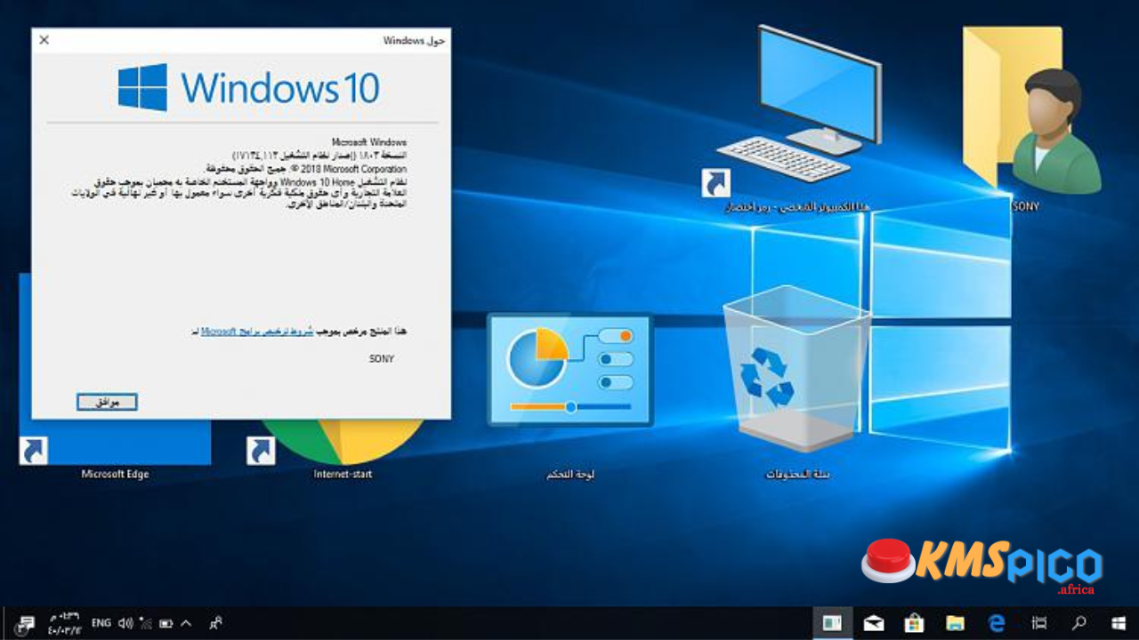Launch Edge from the taskbar
The height and width of the screenshot is (640, 1139).
[x=997, y=623]
